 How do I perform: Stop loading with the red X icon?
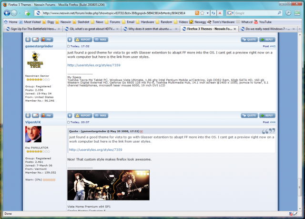tap(220, 13)
